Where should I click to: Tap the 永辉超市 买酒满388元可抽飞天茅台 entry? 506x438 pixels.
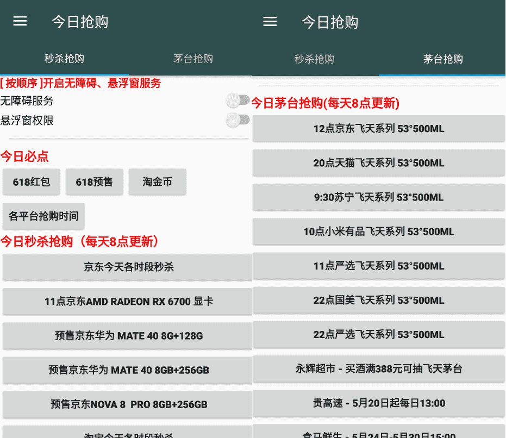click(x=378, y=369)
